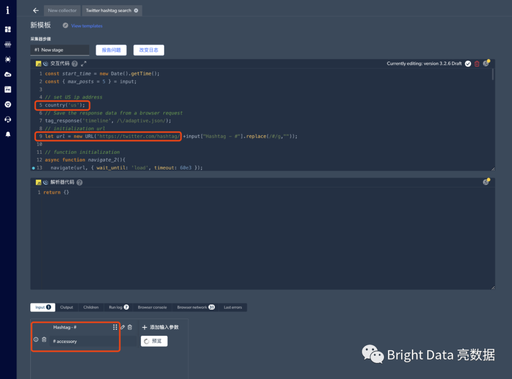Edit the Hashtag - # parameter with pencil icon
512x379 pixels.
coord(122,327)
